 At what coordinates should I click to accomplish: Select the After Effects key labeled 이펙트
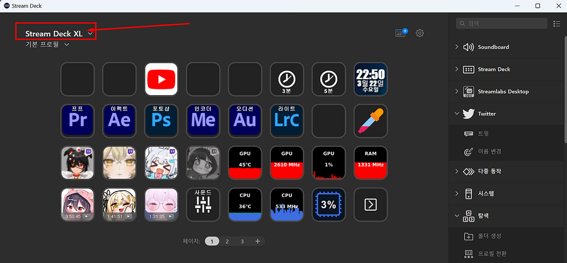click(119, 121)
